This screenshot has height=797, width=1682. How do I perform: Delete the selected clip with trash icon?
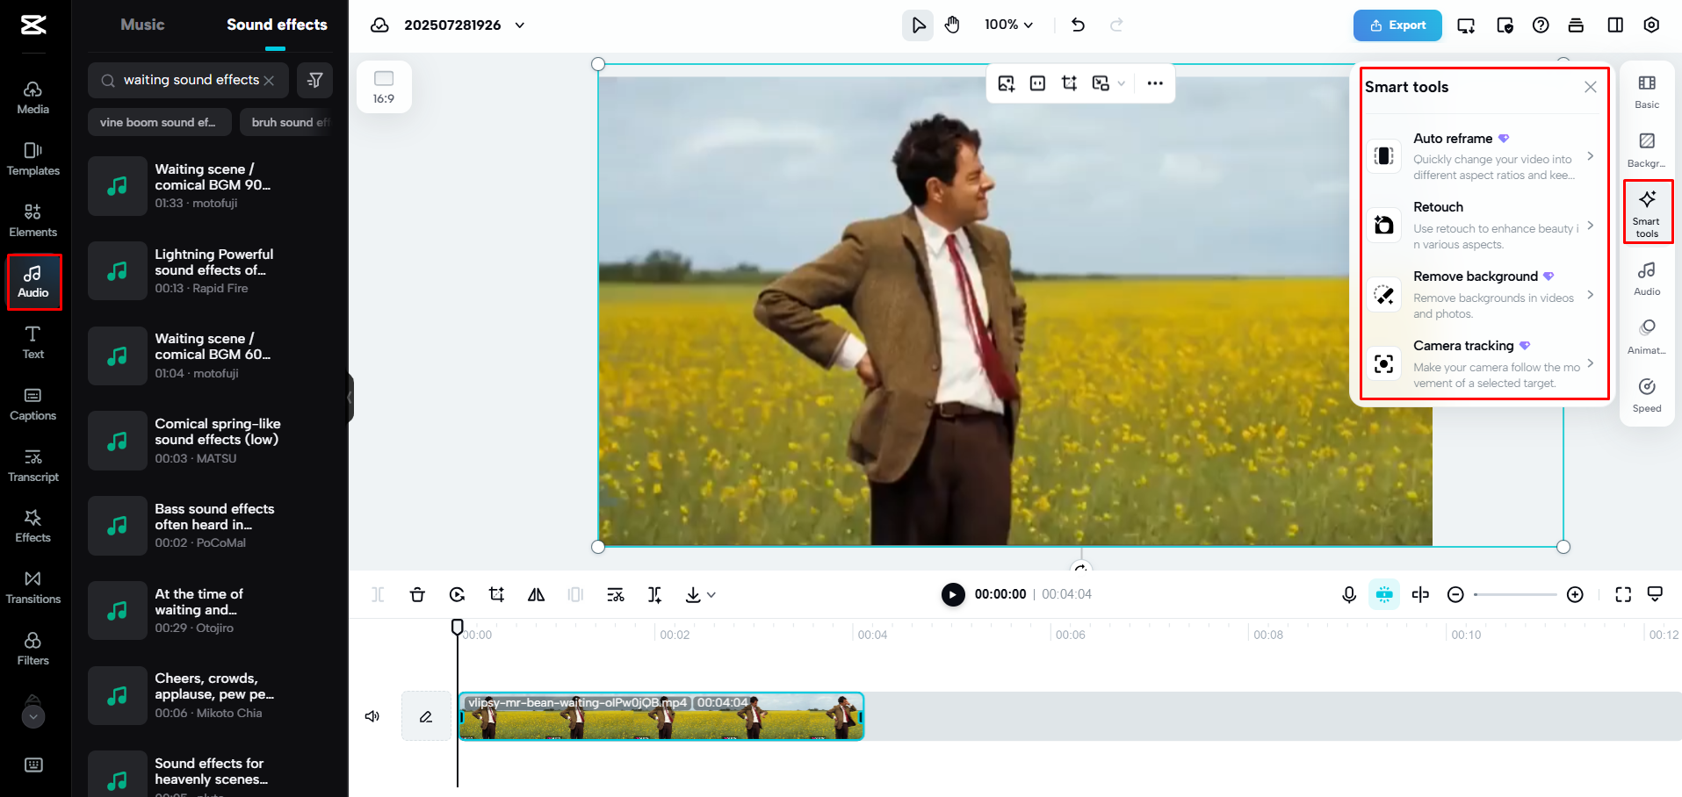417,594
